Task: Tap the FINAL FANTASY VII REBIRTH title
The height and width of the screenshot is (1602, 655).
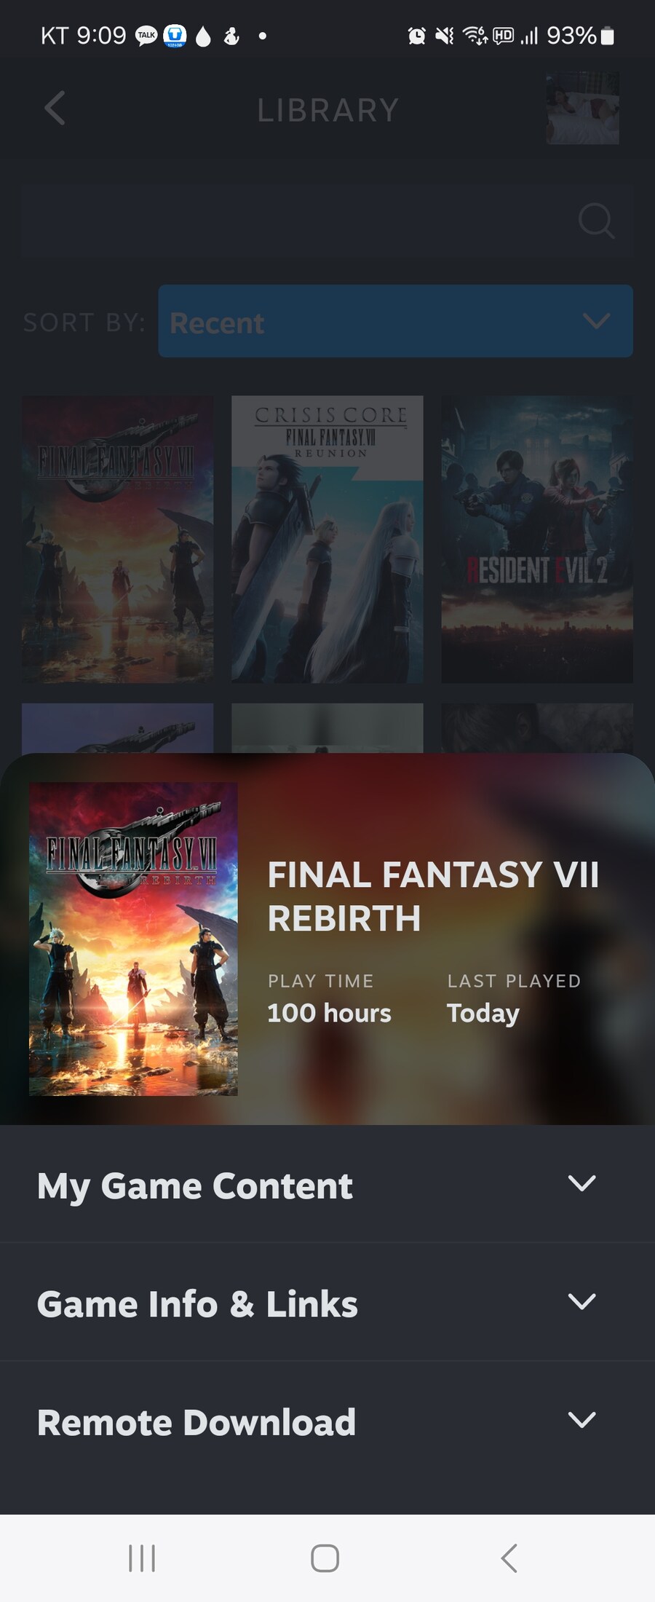Action: pos(433,896)
